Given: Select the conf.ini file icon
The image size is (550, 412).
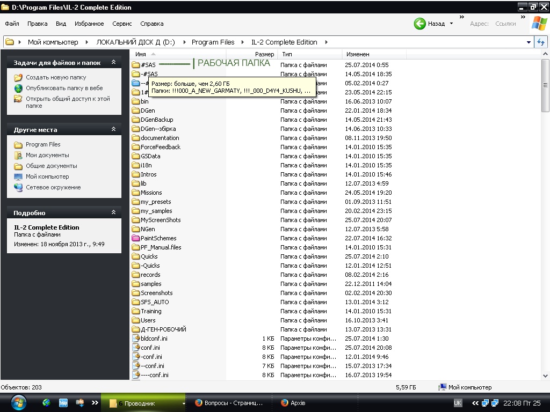Looking at the screenshot, I should click(x=136, y=347).
